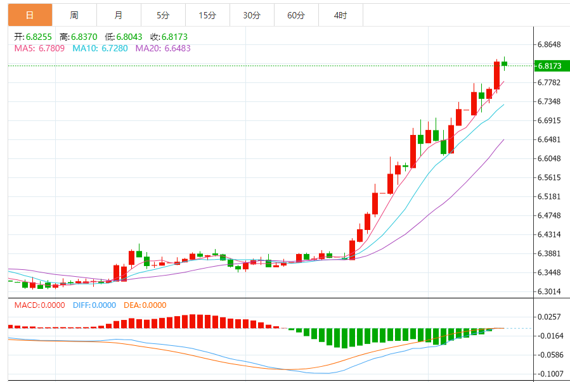570x382 pixels.
Task: Click the green current price tag 6.8173
Action: click(552, 66)
